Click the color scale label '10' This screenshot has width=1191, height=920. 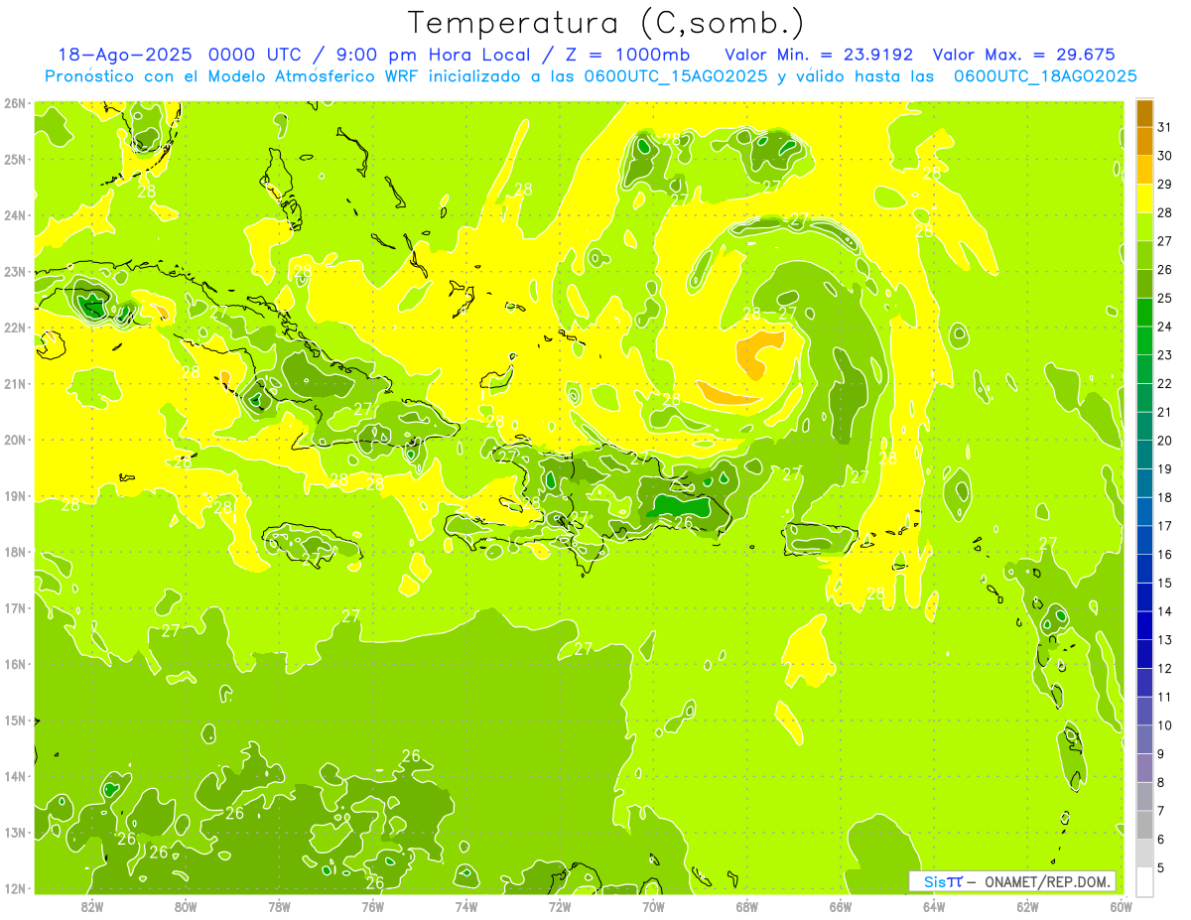tap(1164, 725)
